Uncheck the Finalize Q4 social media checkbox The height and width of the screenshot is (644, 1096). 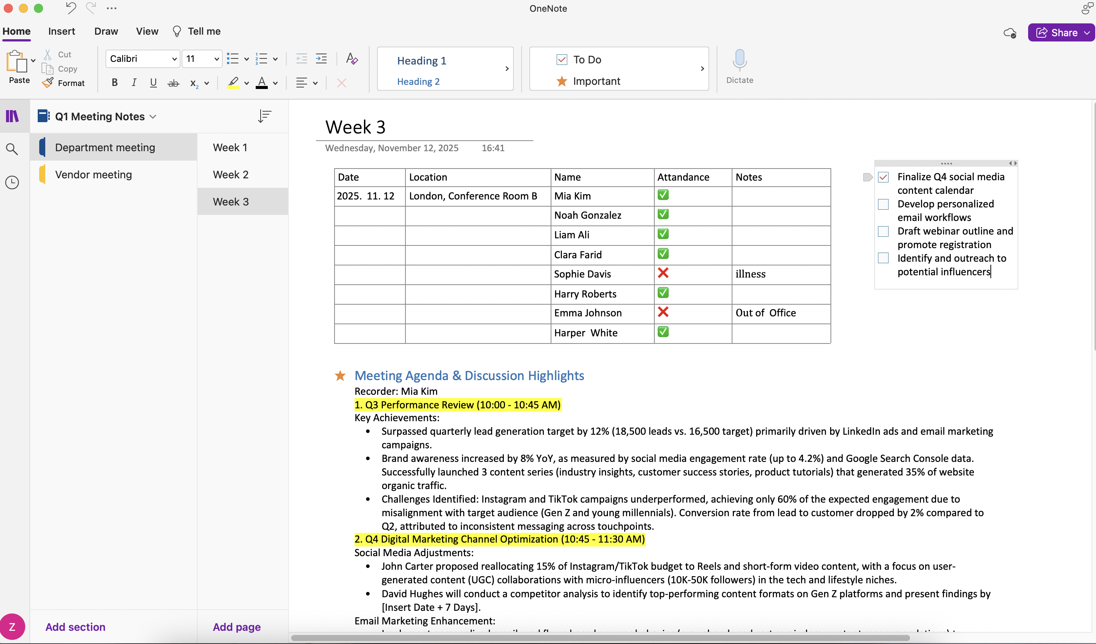coord(883,177)
